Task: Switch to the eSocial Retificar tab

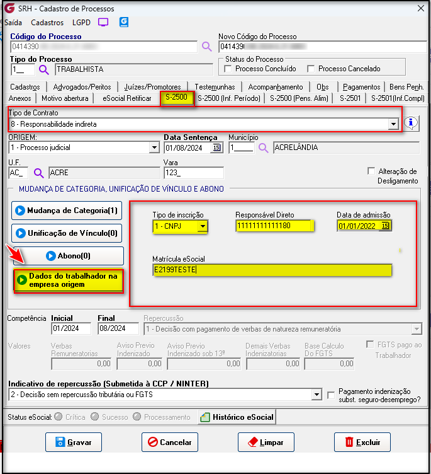Action: 126,98
